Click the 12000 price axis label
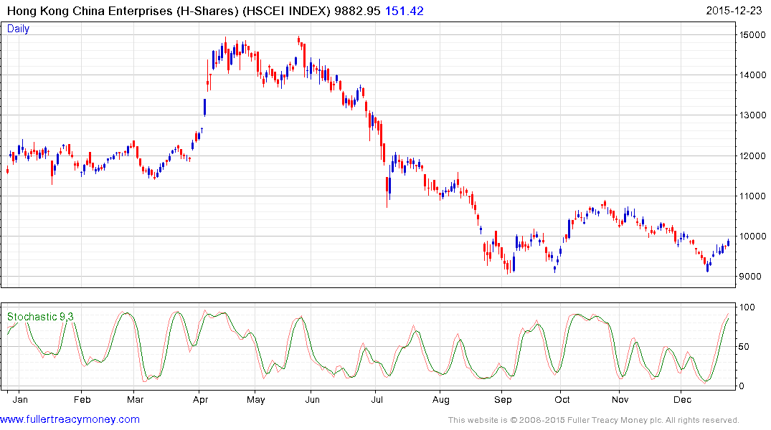Image resolution: width=771 pixels, height=430 pixels. point(752,156)
